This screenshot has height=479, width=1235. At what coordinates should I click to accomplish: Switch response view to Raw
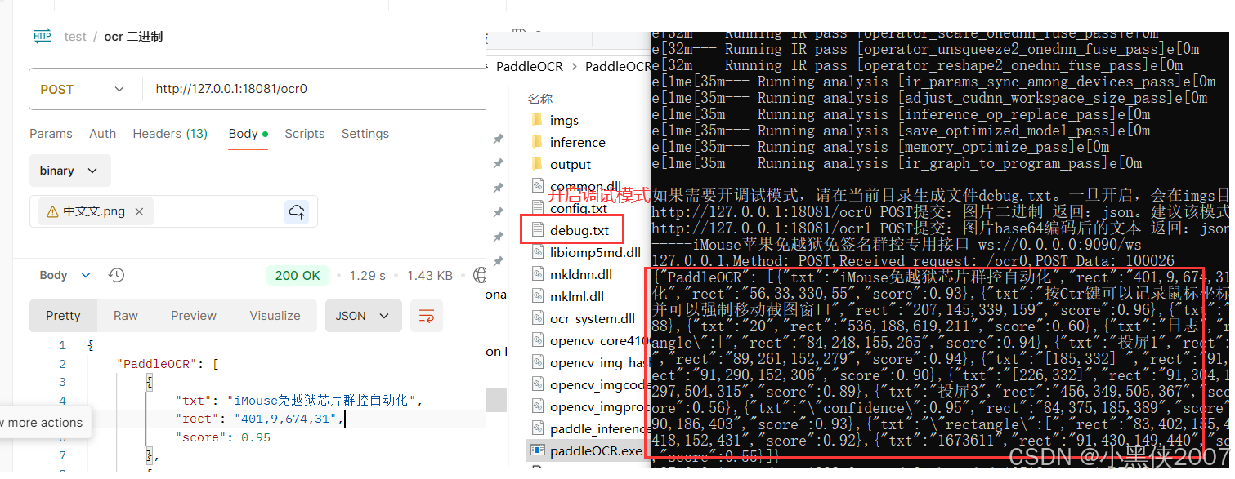126,316
